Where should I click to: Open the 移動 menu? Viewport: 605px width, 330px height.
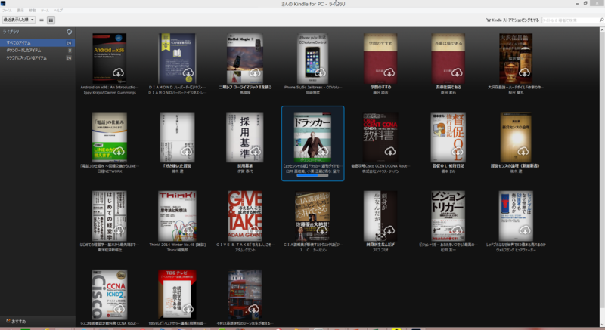[x=33, y=11]
